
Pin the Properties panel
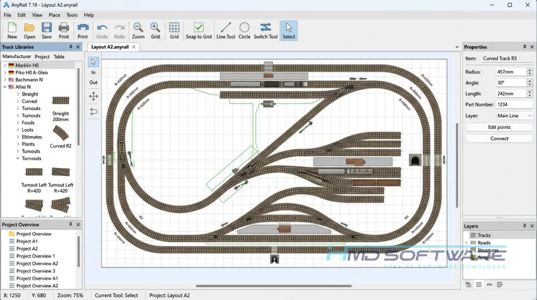coord(524,47)
